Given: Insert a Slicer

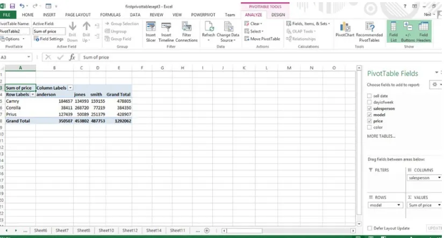Looking at the screenshot, I should pos(151,32).
